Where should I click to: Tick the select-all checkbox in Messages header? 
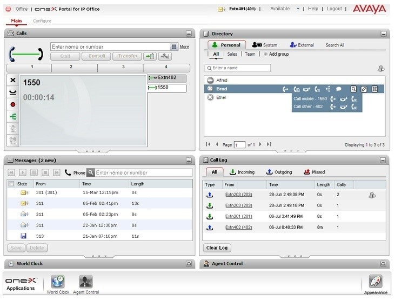coord(11,184)
